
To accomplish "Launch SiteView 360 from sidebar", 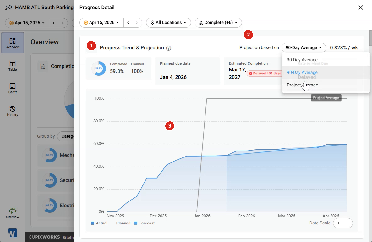I will coord(13,213).
